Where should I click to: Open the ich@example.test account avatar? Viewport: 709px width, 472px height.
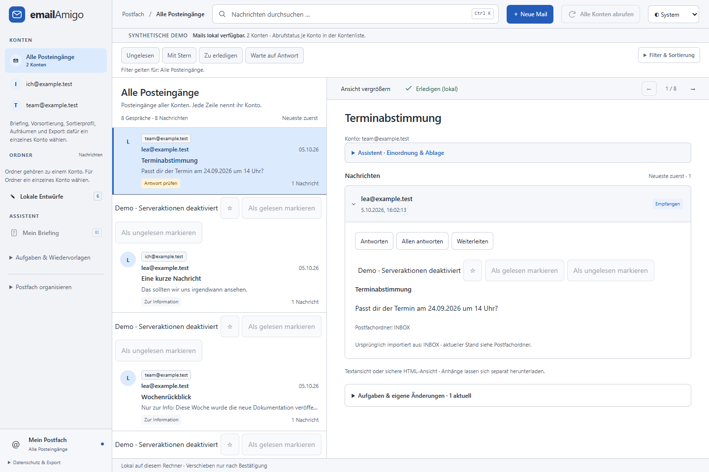click(x=16, y=84)
